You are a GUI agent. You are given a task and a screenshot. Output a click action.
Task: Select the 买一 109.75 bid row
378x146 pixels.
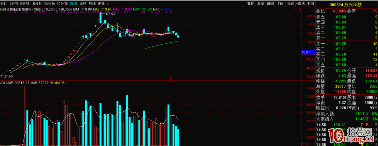tap(347, 44)
